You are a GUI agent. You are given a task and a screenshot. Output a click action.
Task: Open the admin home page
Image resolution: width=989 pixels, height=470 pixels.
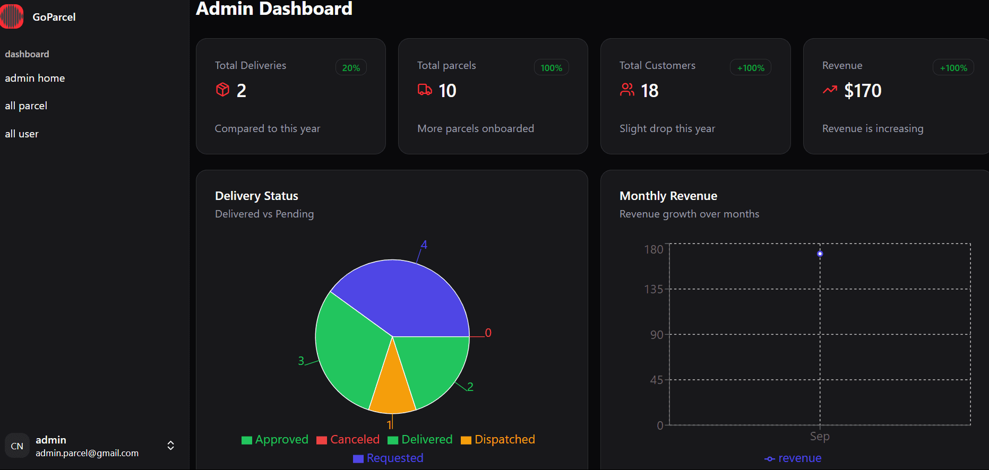point(35,78)
